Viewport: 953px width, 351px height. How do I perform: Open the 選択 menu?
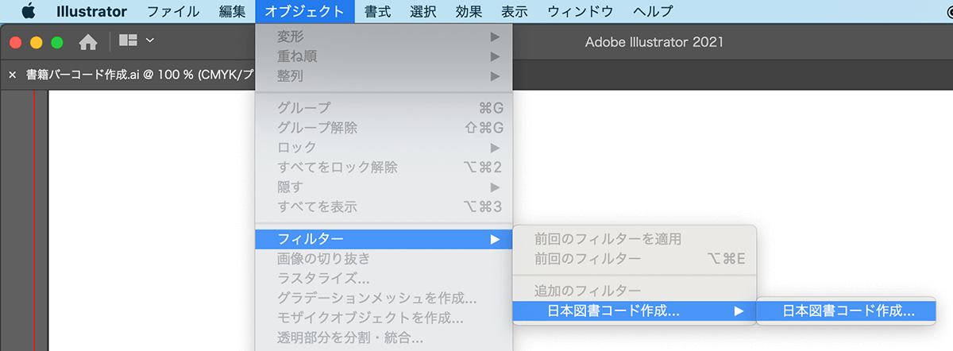423,11
